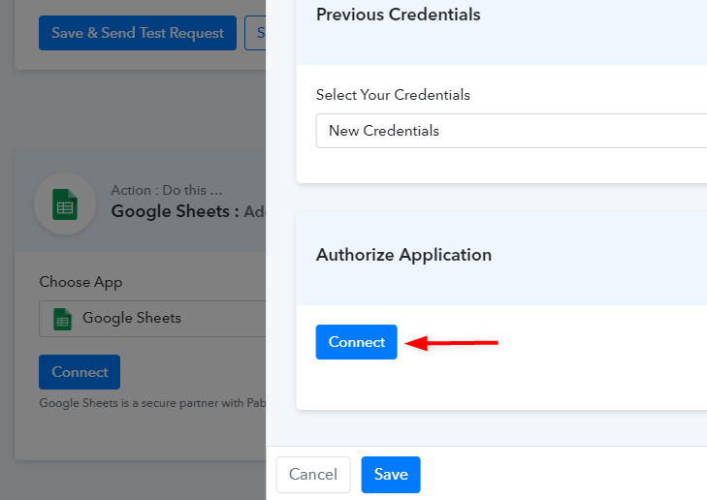Click the Connect button below Choose App
Viewport: 707px width, 500px height.
pyautogui.click(x=80, y=372)
